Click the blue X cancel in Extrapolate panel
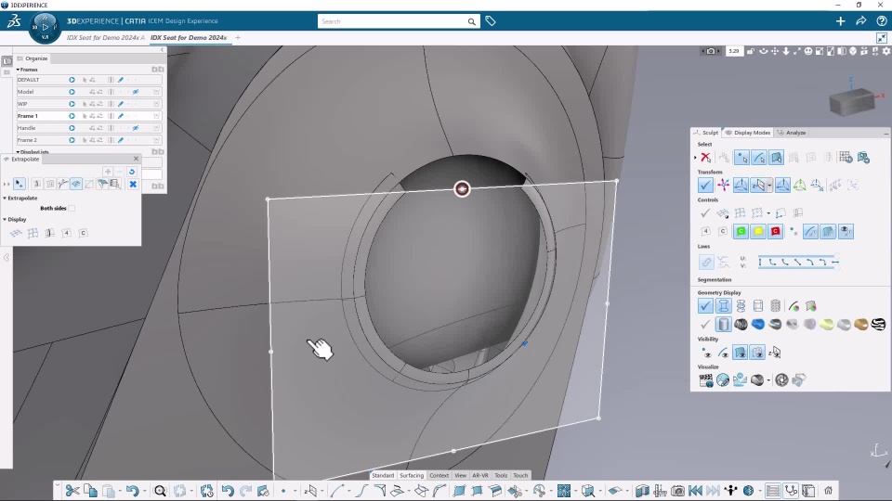This screenshot has height=501, width=892. click(x=133, y=184)
